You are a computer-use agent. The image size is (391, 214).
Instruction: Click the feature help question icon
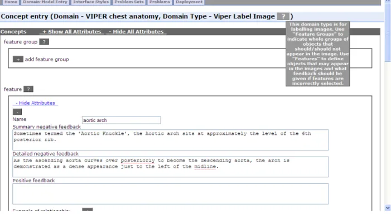[28, 89]
